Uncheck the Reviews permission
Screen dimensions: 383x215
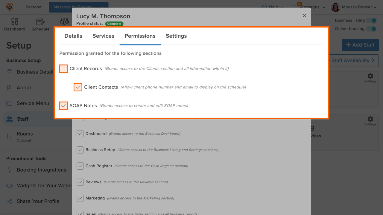click(x=80, y=182)
